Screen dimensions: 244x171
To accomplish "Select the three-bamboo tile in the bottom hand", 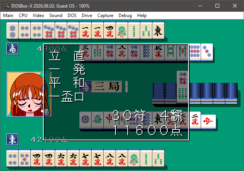I will (x=158, y=158).
